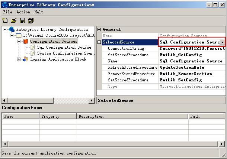Open the Action menu
Image resolution: width=227 pixels, height=159 pixels.
[x=23, y=12]
